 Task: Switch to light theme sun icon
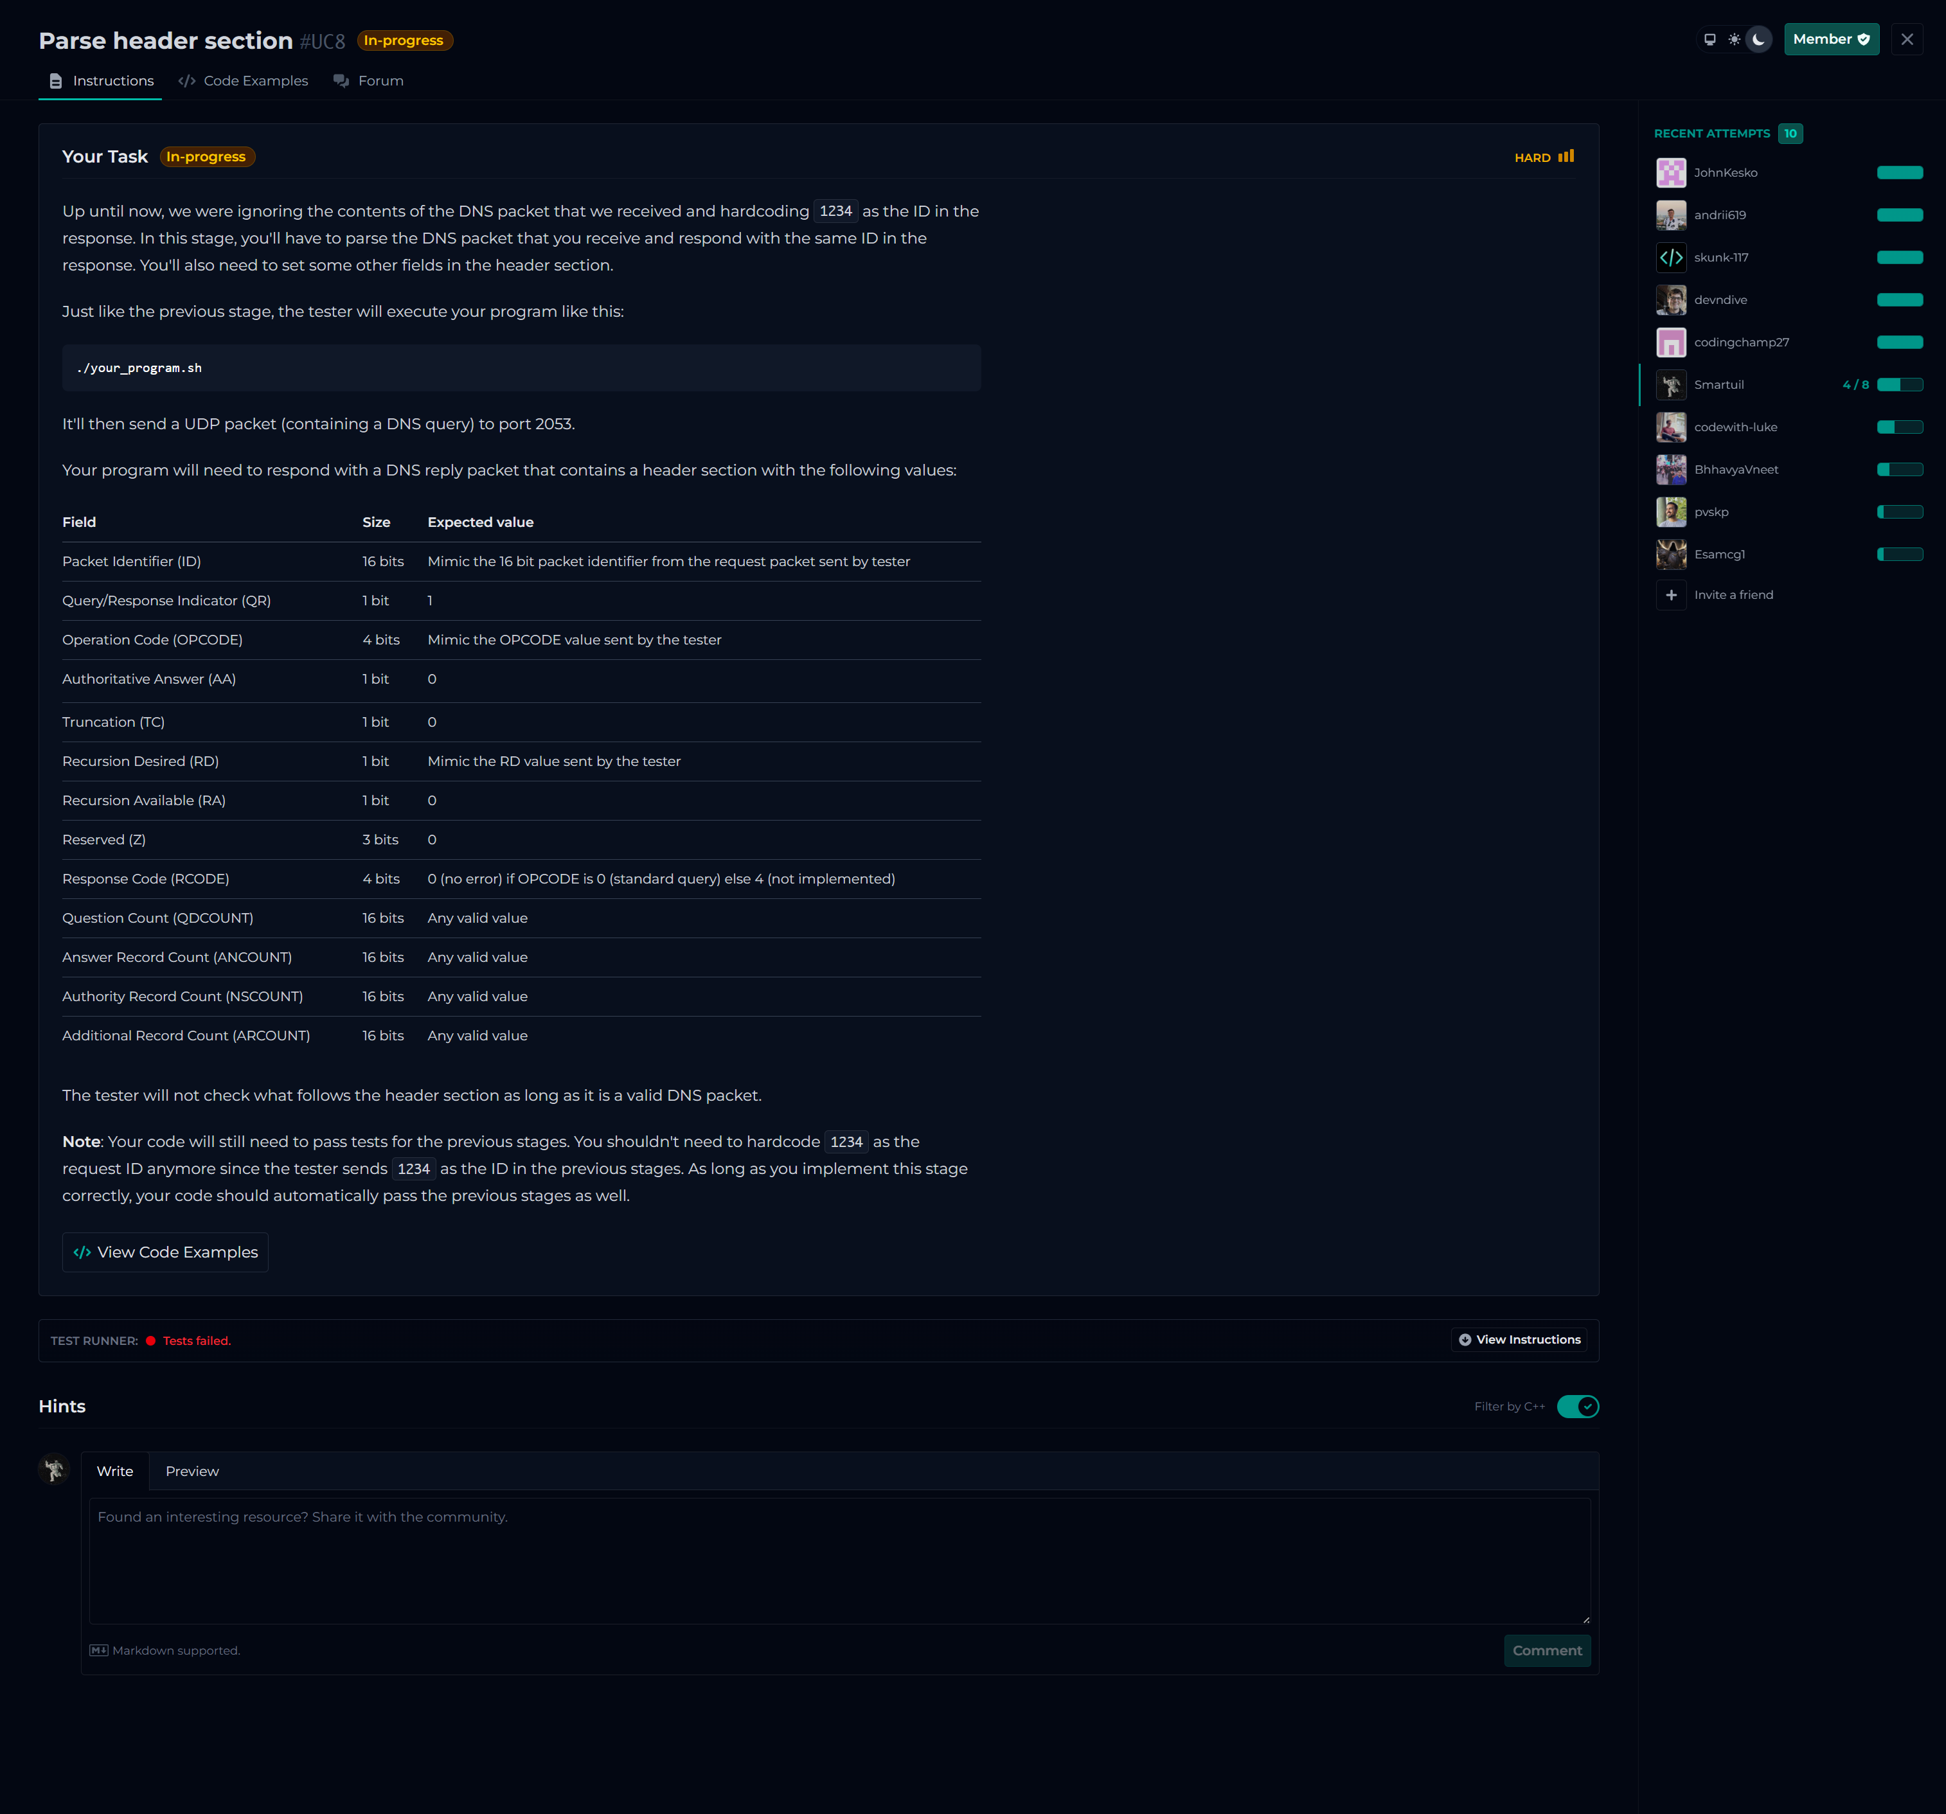pyautogui.click(x=1733, y=40)
